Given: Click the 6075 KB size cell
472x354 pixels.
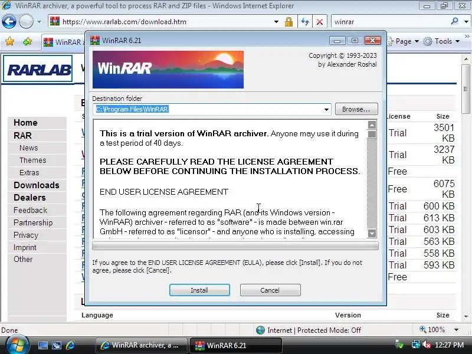Looking at the screenshot, I should (444, 189).
